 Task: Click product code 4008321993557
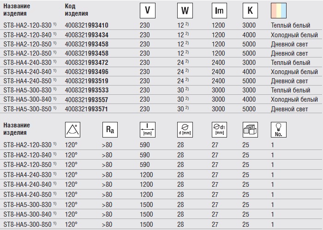[x=87, y=99]
